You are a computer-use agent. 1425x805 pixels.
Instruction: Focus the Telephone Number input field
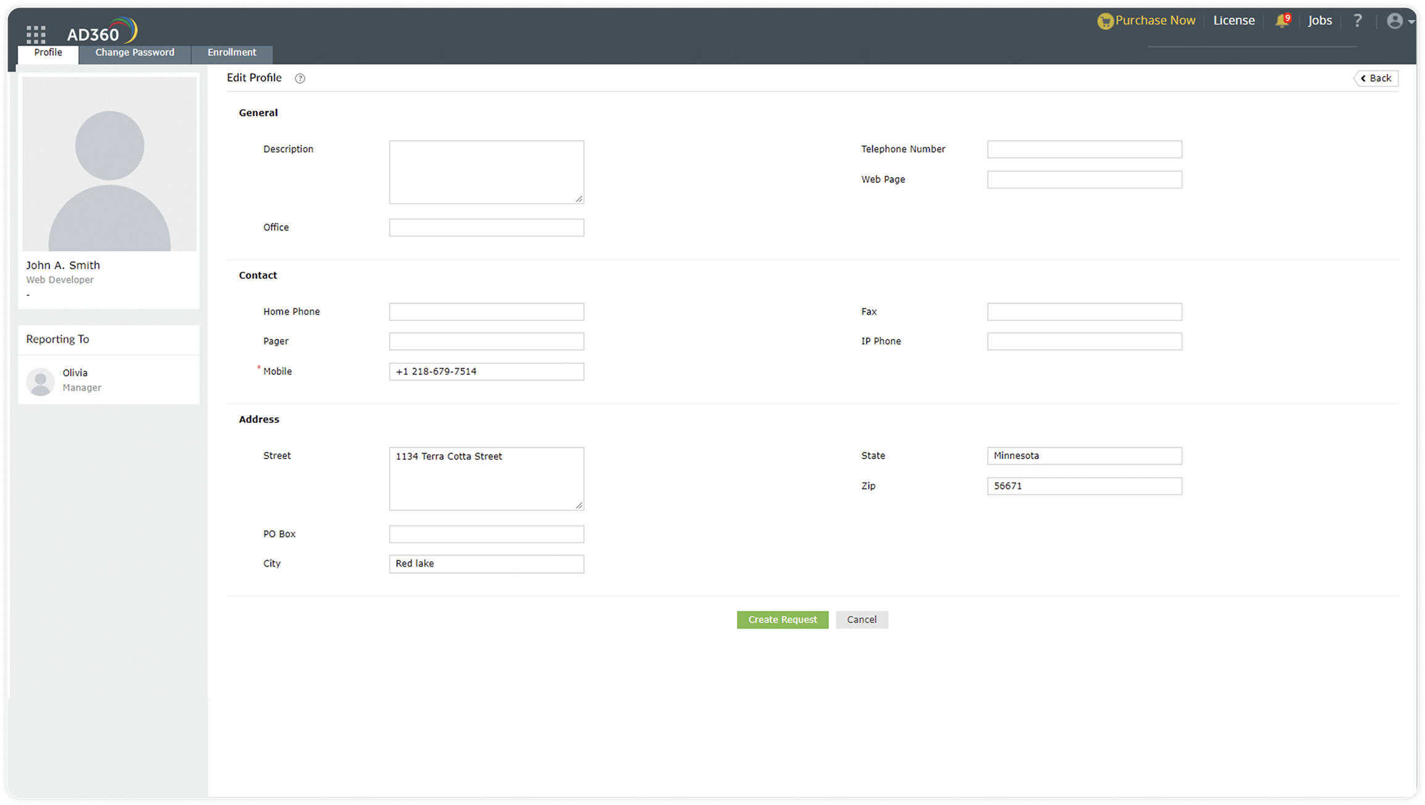pyautogui.click(x=1084, y=149)
